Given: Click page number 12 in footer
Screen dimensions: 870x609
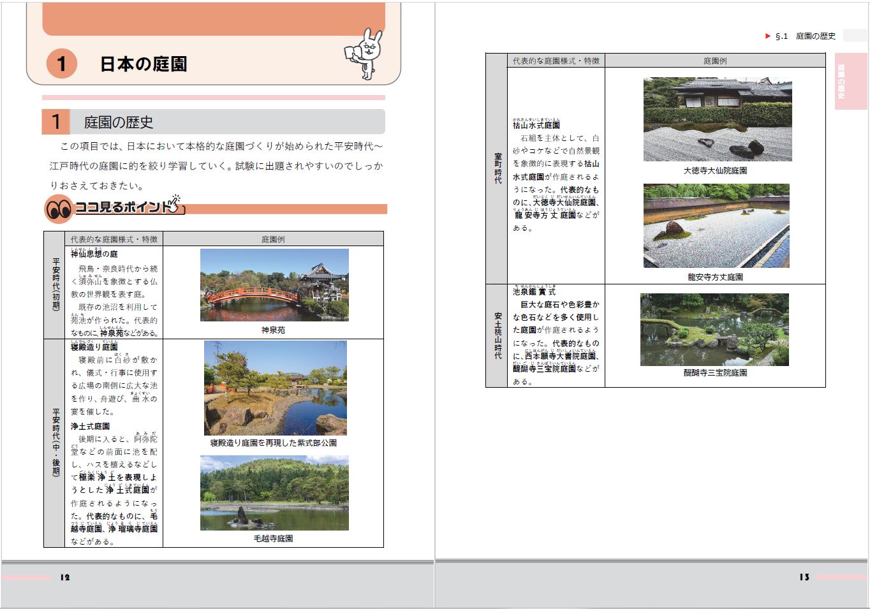Looking at the screenshot, I should point(65,577).
